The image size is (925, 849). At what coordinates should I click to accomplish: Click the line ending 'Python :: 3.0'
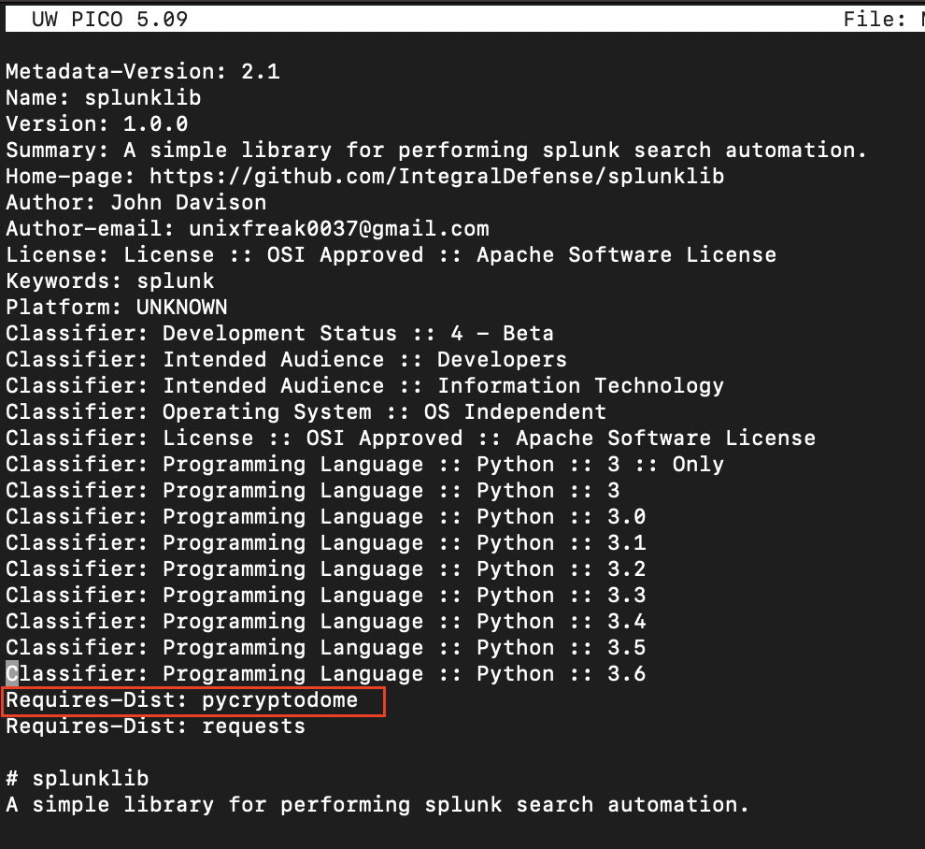point(326,517)
